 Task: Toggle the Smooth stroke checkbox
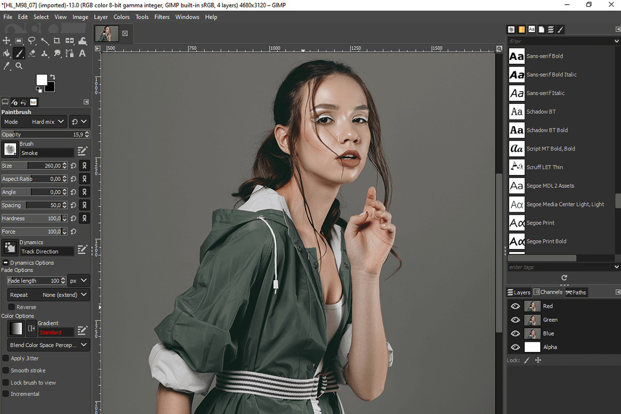(6, 371)
